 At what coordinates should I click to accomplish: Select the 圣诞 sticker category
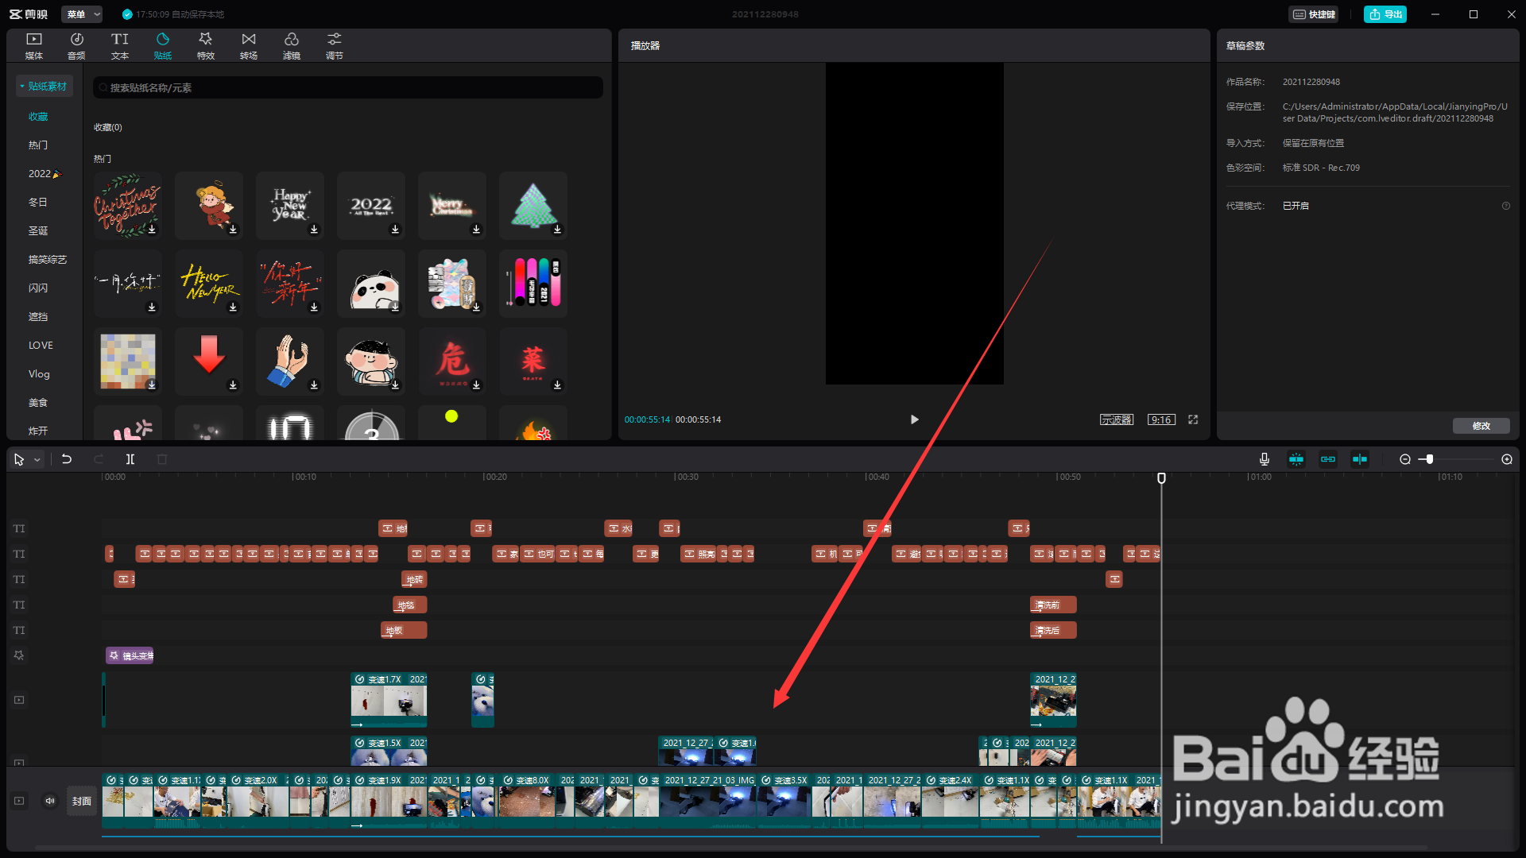tap(38, 230)
